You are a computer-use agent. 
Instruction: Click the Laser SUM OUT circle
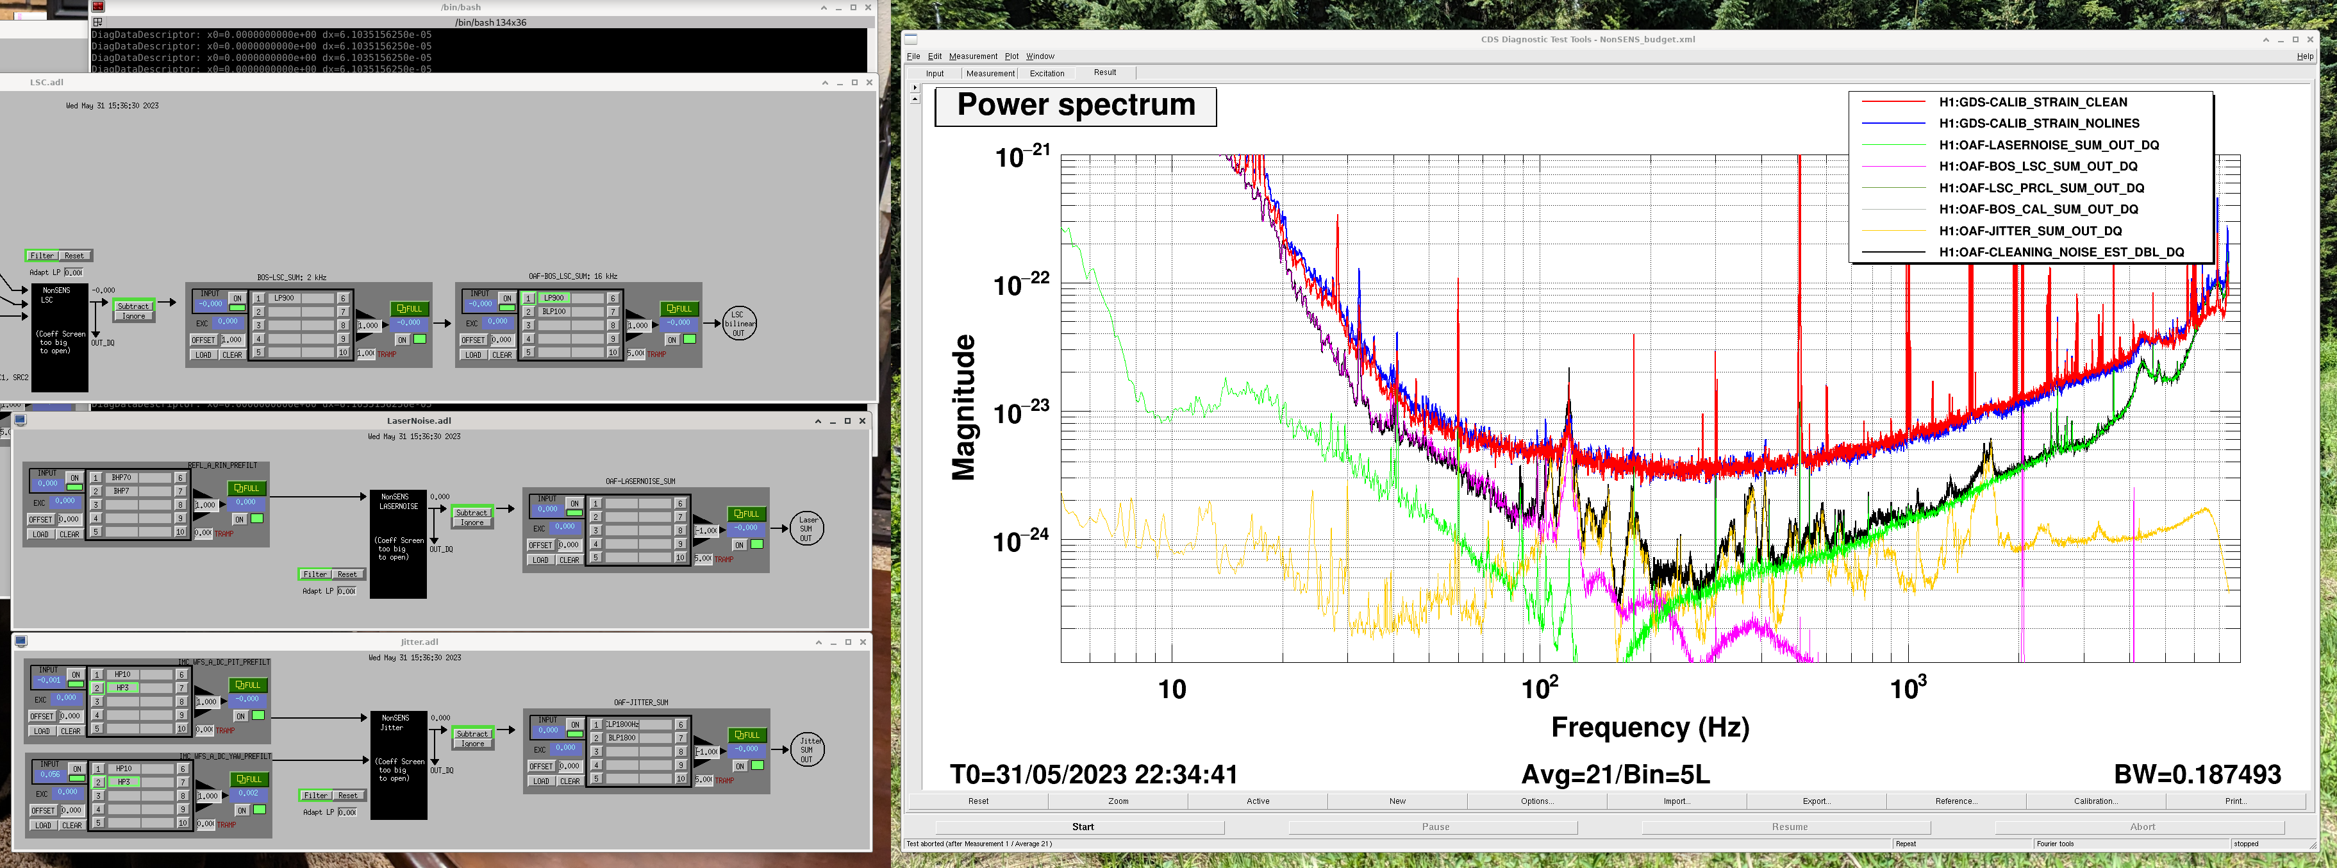click(x=806, y=529)
